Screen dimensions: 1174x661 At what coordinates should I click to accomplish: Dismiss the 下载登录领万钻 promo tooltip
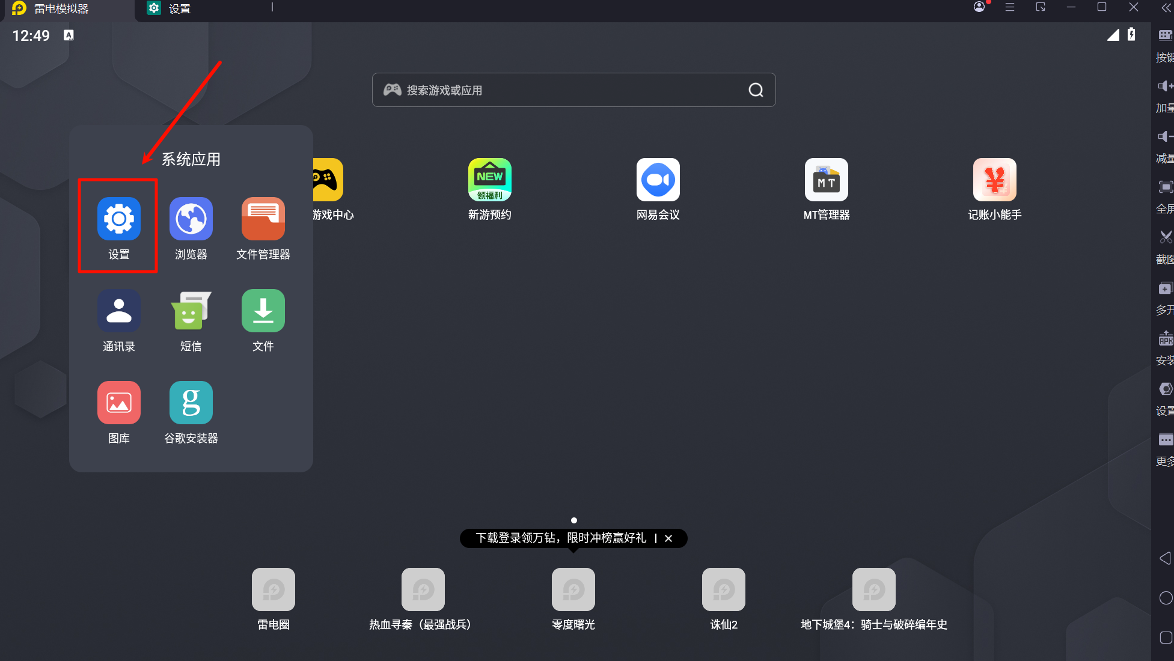click(668, 538)
